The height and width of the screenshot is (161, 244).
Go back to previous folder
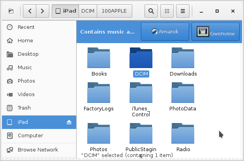(30, 11)
